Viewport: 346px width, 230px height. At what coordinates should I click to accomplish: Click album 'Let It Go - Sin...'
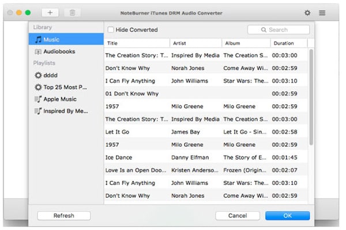(245, 132)
